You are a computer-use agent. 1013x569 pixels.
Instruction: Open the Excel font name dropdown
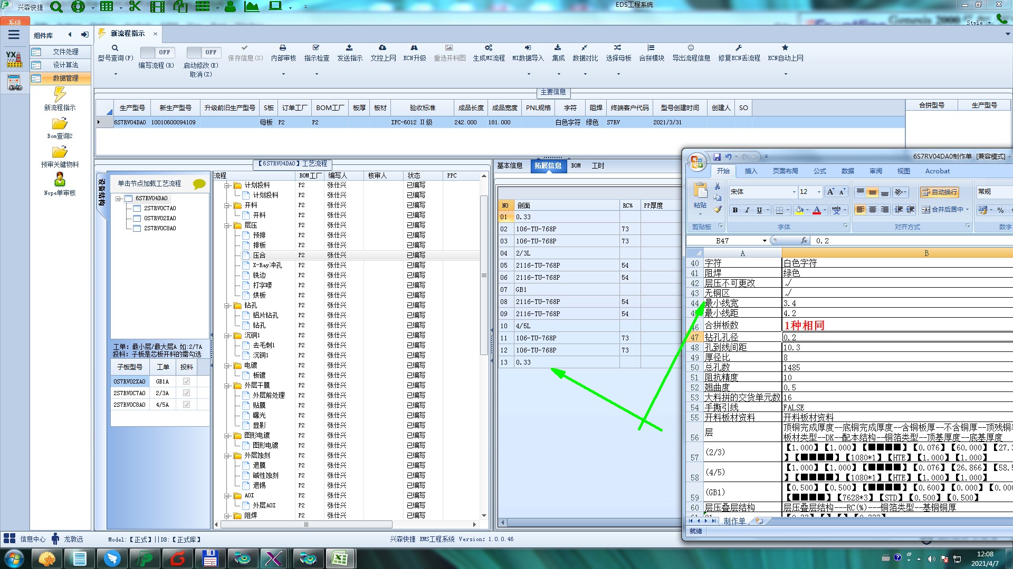[x=794, y=192]
